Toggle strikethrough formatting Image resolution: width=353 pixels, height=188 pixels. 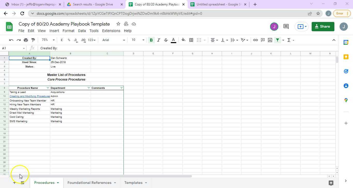(166, 40)
